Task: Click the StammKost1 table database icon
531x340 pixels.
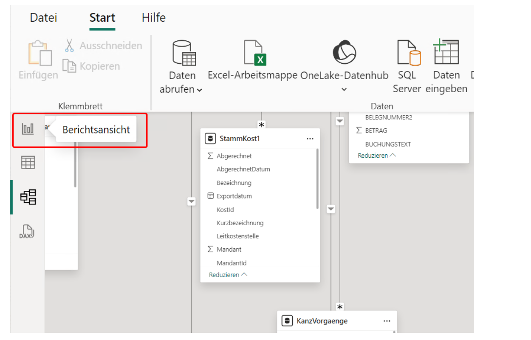Action: (x=210, y=139)
